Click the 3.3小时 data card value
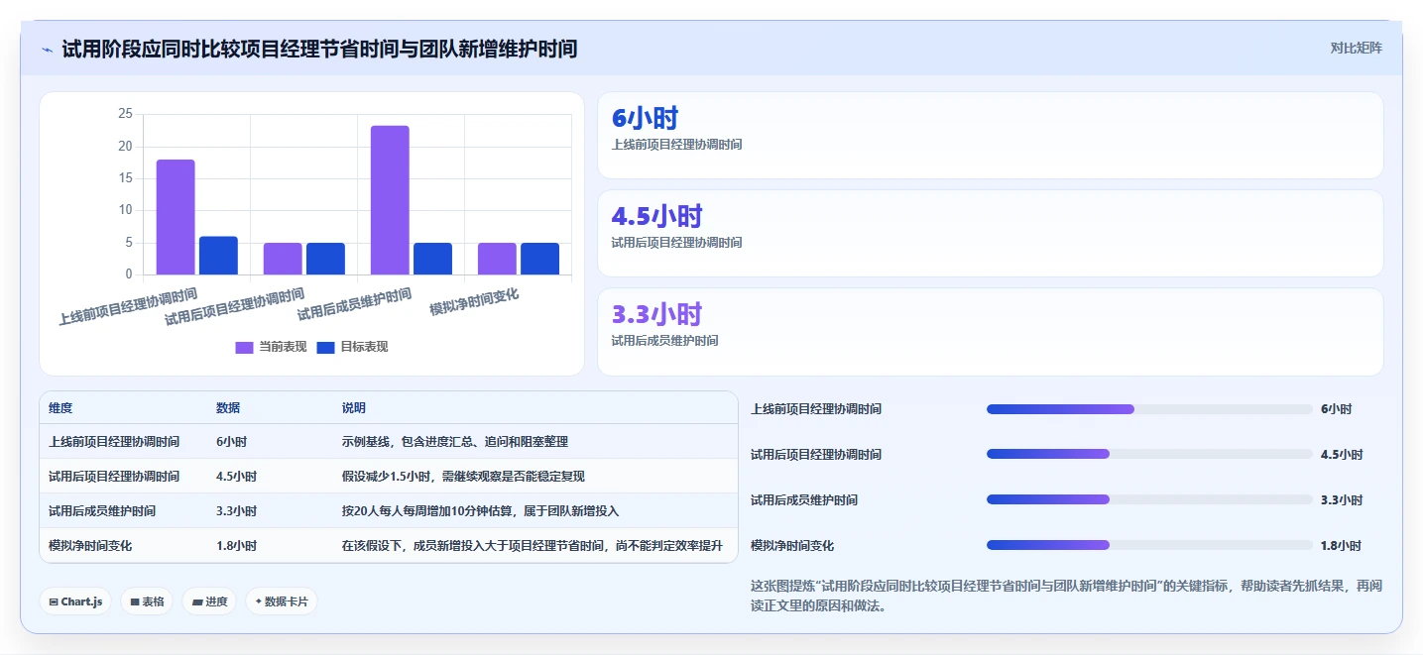 (x=656, y=314)
